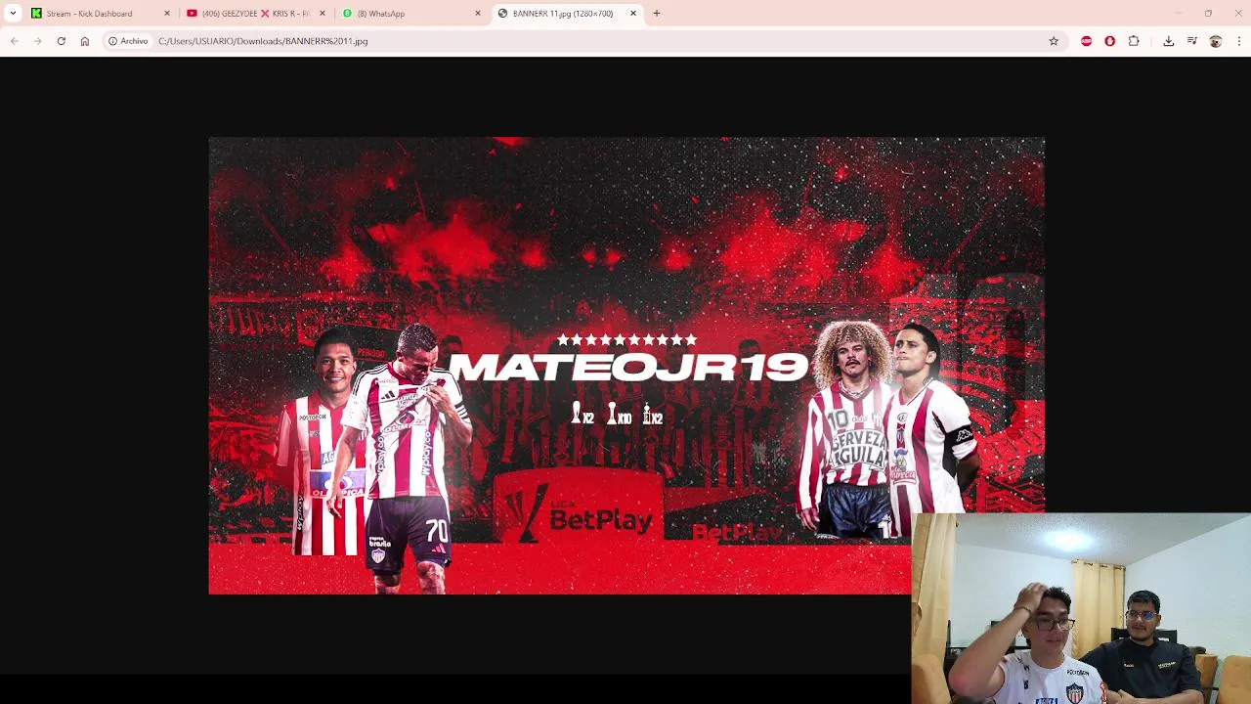Open the Chrome three-dot menu
Image resolution: width=1251 pixels, height=704 pixels.
click(1239, 41)
